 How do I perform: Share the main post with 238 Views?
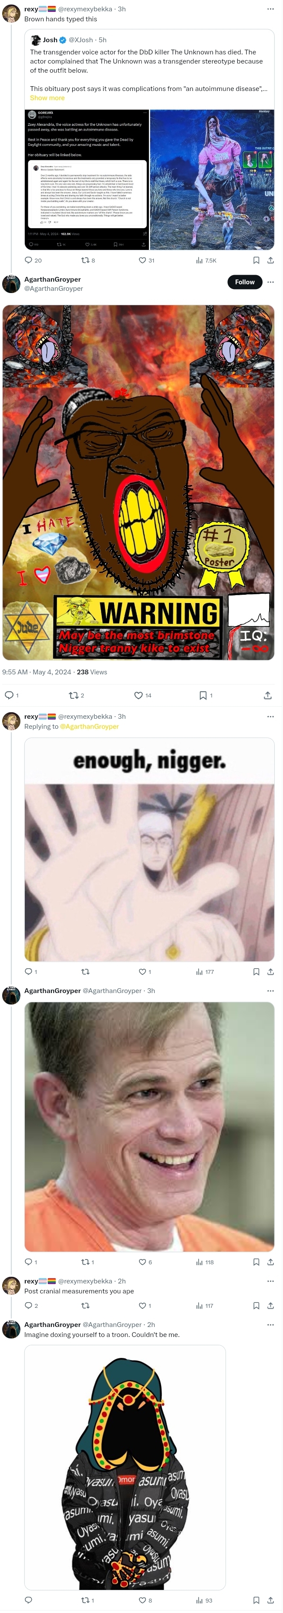pos(267,695)
